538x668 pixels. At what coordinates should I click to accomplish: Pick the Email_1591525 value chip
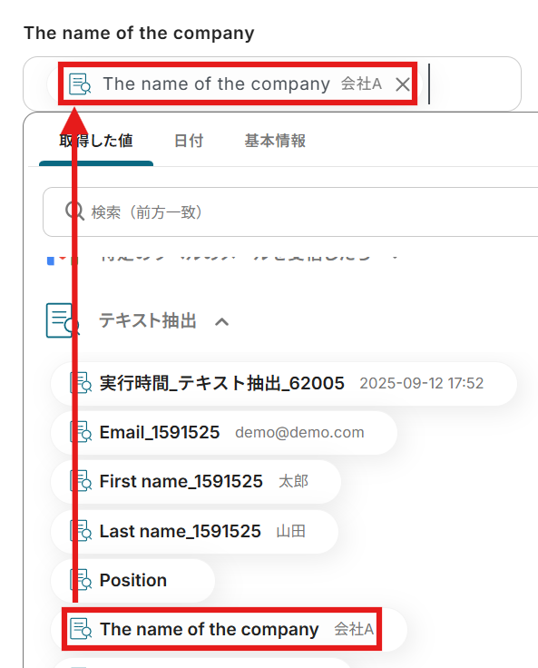pos(224,432)
